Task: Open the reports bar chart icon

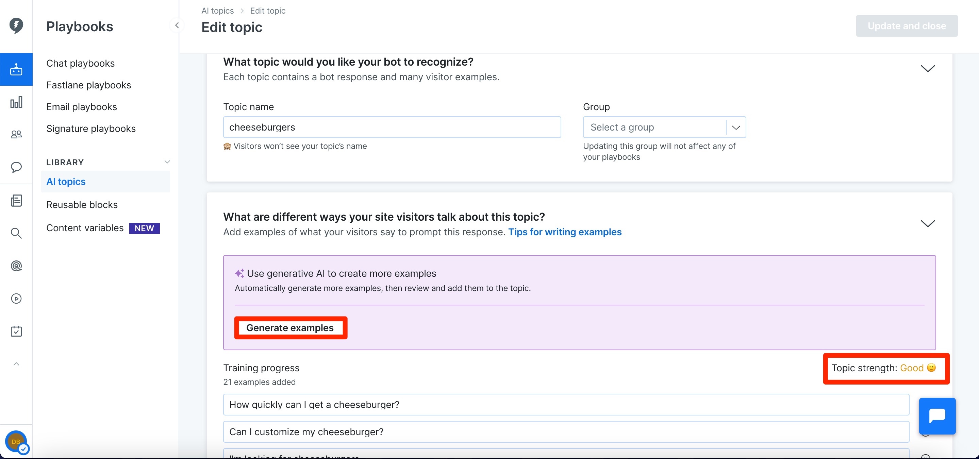Action: pos(16,102)
